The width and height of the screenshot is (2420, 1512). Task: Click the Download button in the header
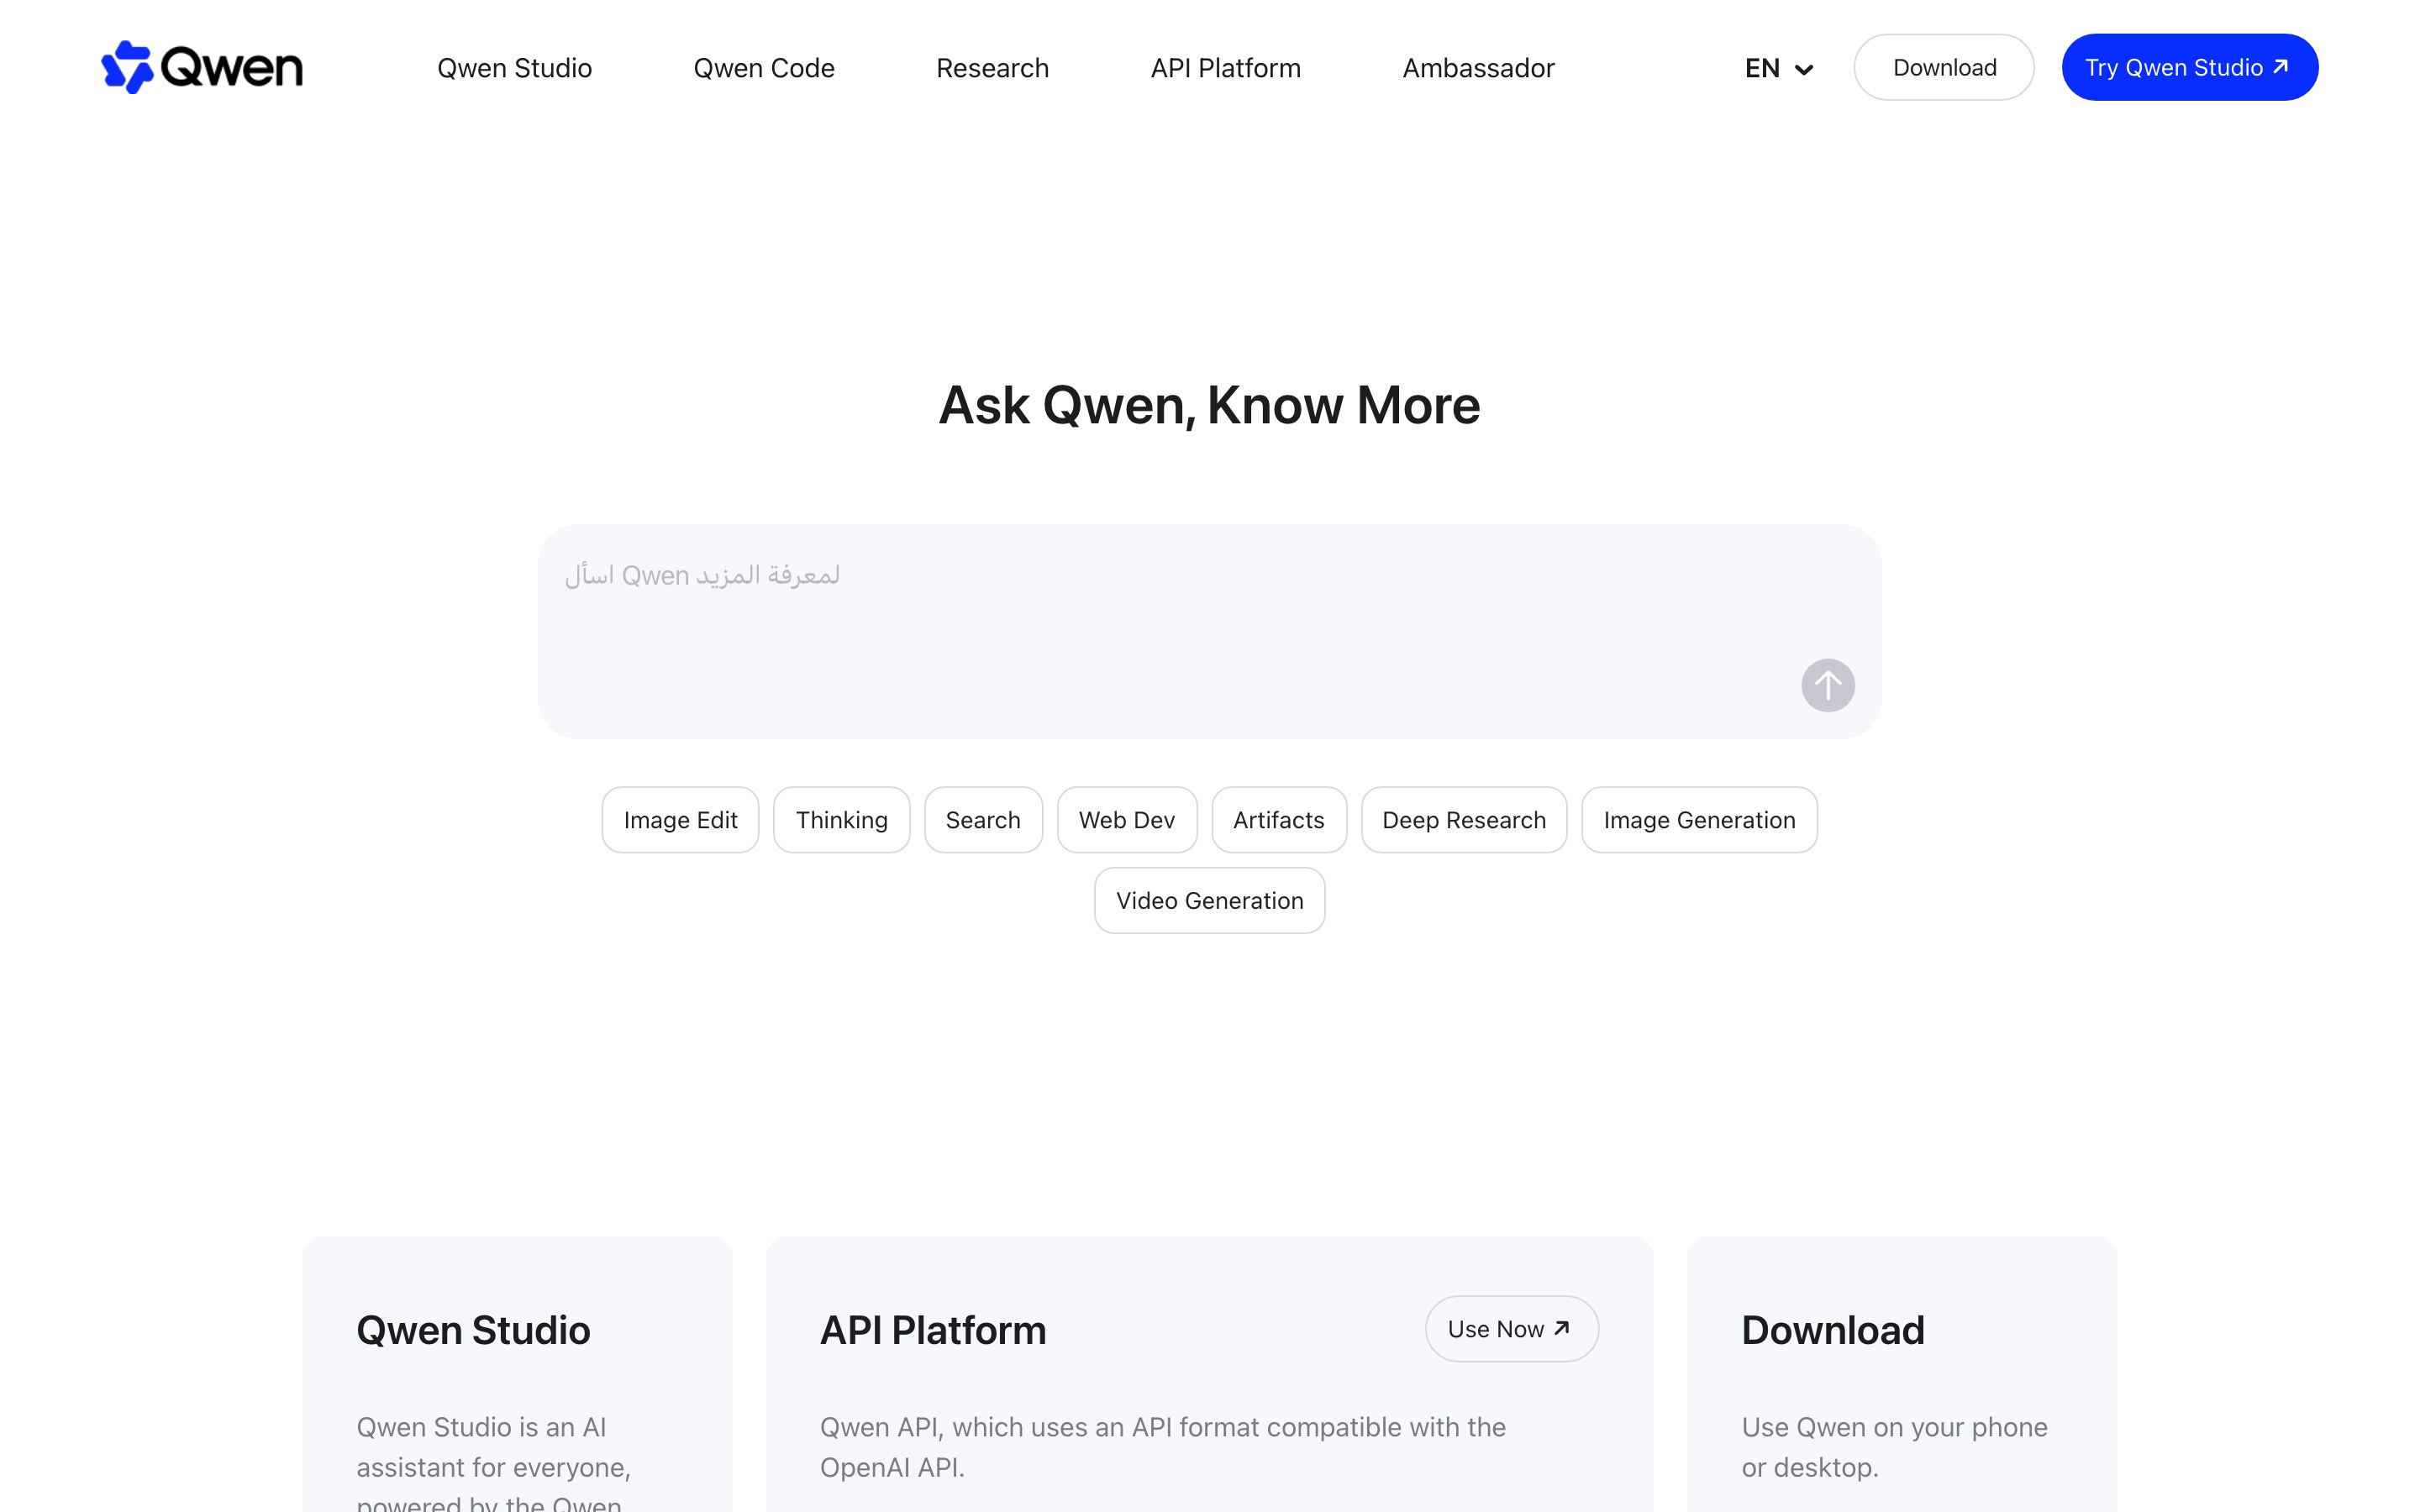[x=1943, y=67]
